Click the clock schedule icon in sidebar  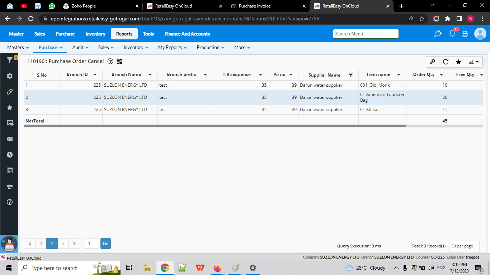pyautogui.click(x=10, y=155)
